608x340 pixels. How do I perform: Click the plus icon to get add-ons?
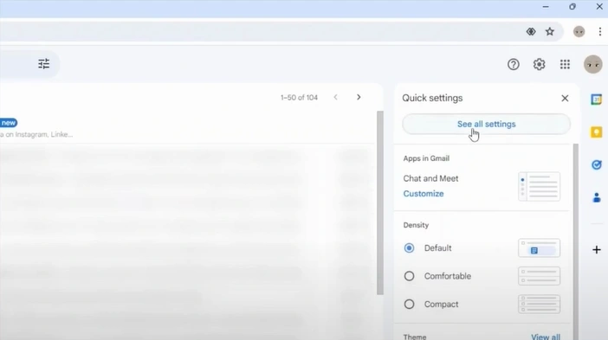[x=597, y=250]
